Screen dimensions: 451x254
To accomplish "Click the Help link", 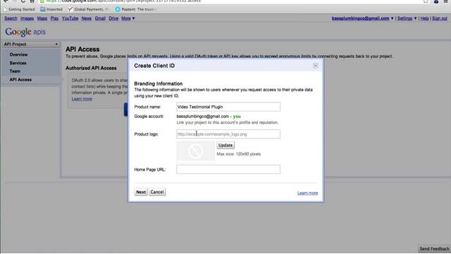I will coord(424,18).
